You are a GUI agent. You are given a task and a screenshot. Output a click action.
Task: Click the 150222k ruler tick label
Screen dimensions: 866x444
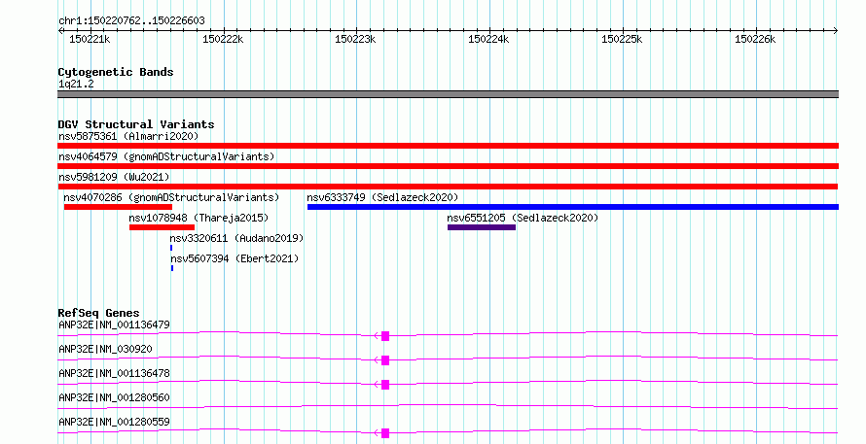click(223, 39)
